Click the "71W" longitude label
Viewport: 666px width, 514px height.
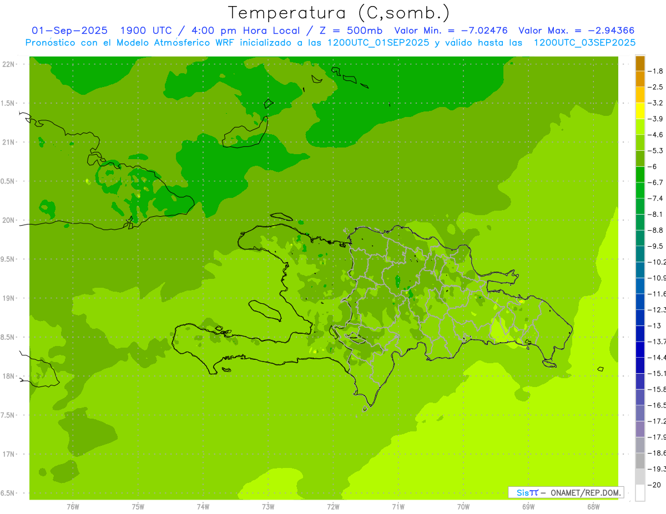[x=398, y=507]
